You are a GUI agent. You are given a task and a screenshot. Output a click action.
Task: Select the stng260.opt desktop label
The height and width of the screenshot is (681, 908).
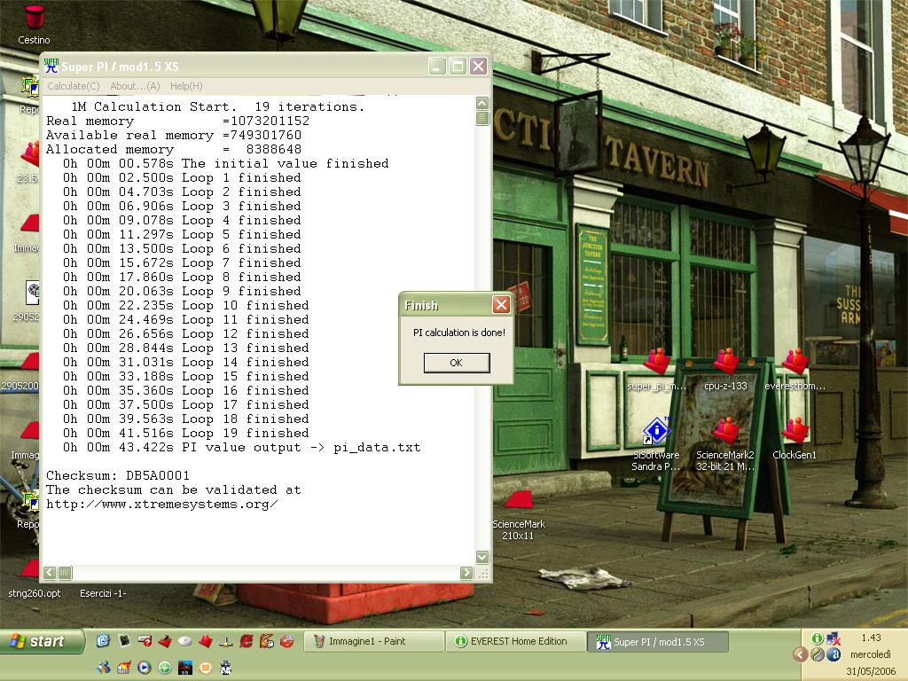[35, 593]
